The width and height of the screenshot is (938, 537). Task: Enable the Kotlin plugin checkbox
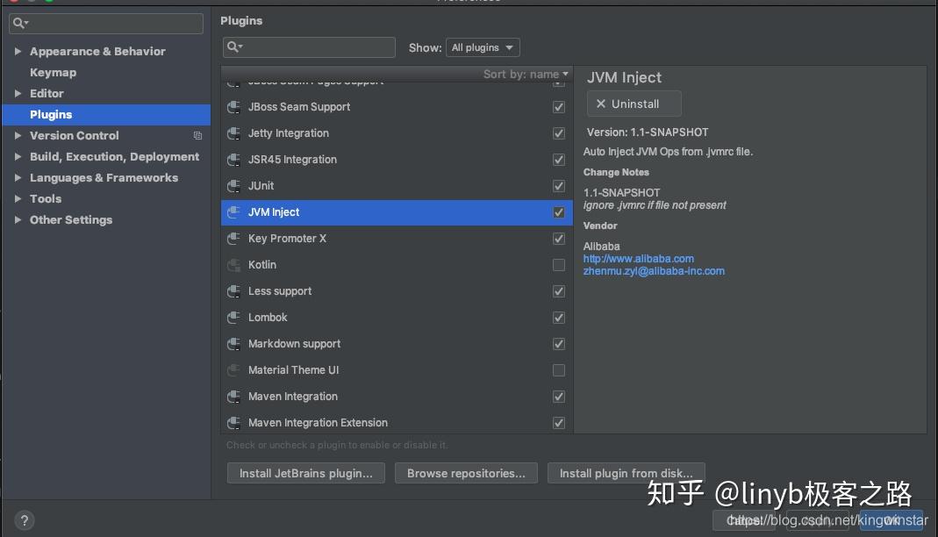559,265
